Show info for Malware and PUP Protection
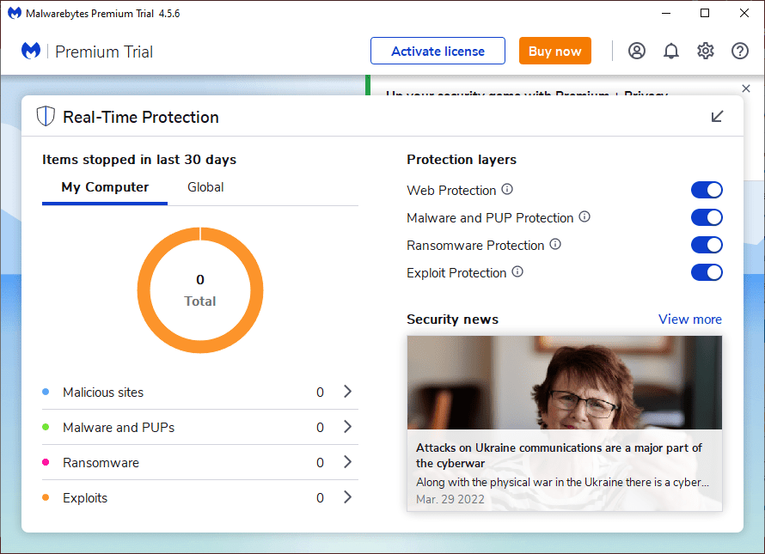The image size is (765, 554). (584, 216)
